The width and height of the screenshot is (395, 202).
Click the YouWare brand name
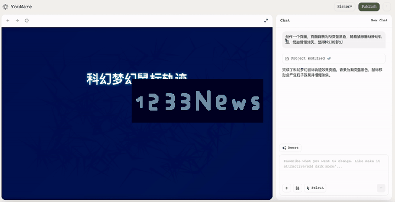[x=21, y=7]
